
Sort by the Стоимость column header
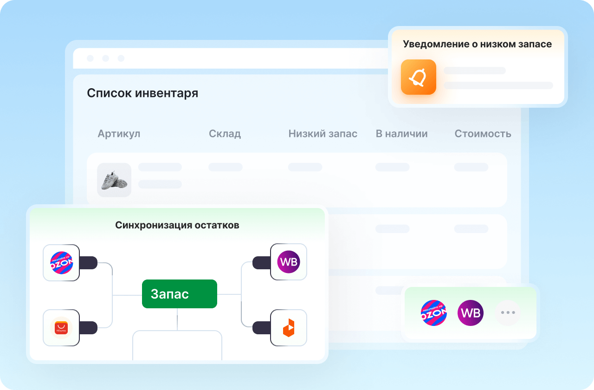[x=483, y=134]
